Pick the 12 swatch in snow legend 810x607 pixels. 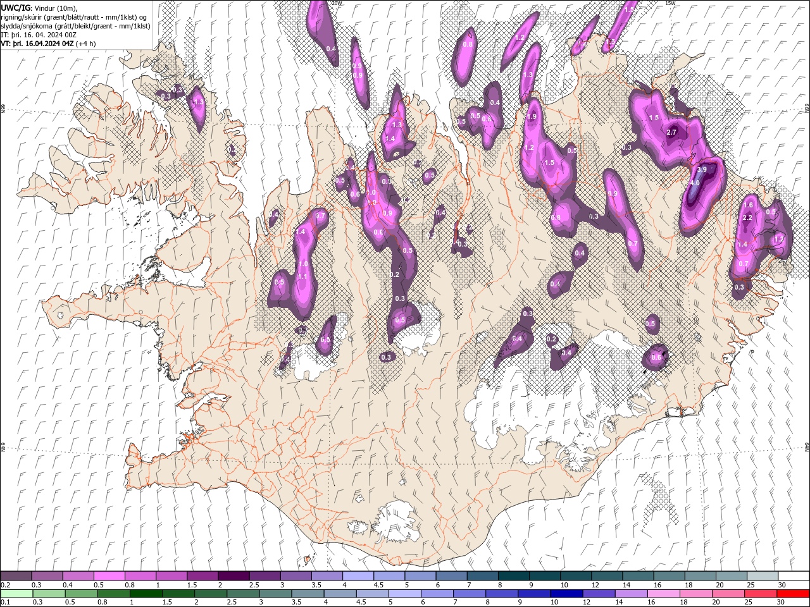tap(607, 576)
